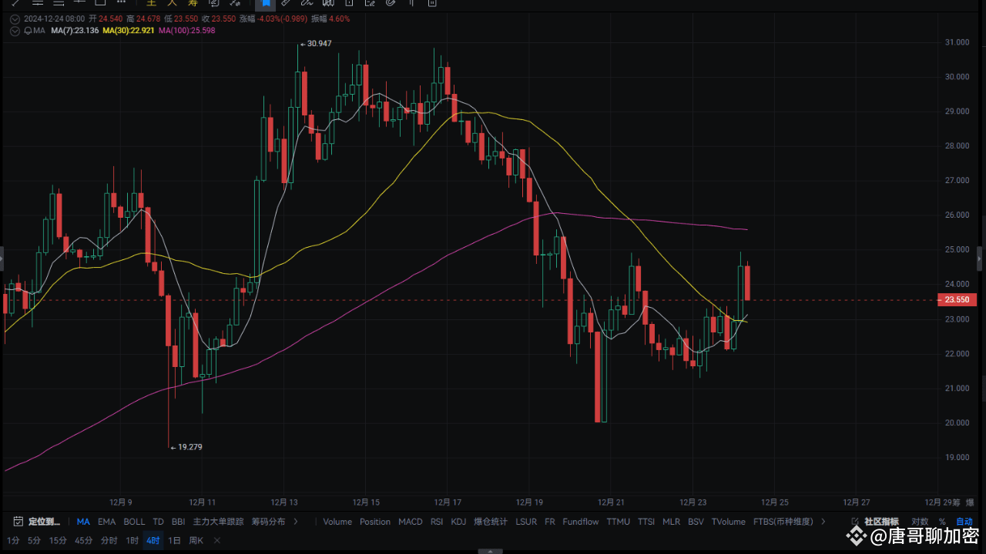Screen dimensions: 986x554
Task: Enable 对数 logarithmic scale
Action: point(921,521)
